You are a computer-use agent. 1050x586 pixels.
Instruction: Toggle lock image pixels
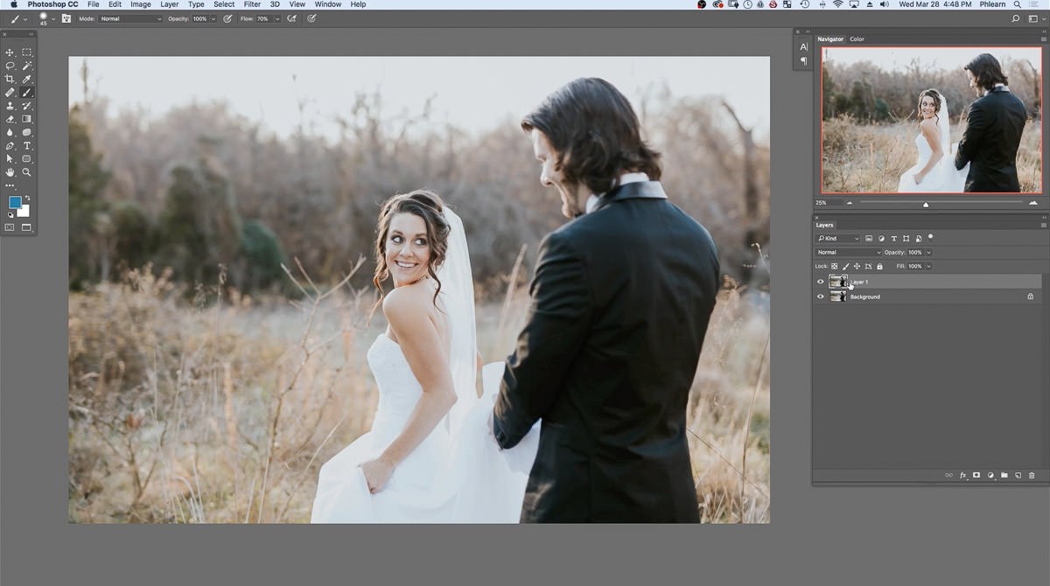click(845, 266)
